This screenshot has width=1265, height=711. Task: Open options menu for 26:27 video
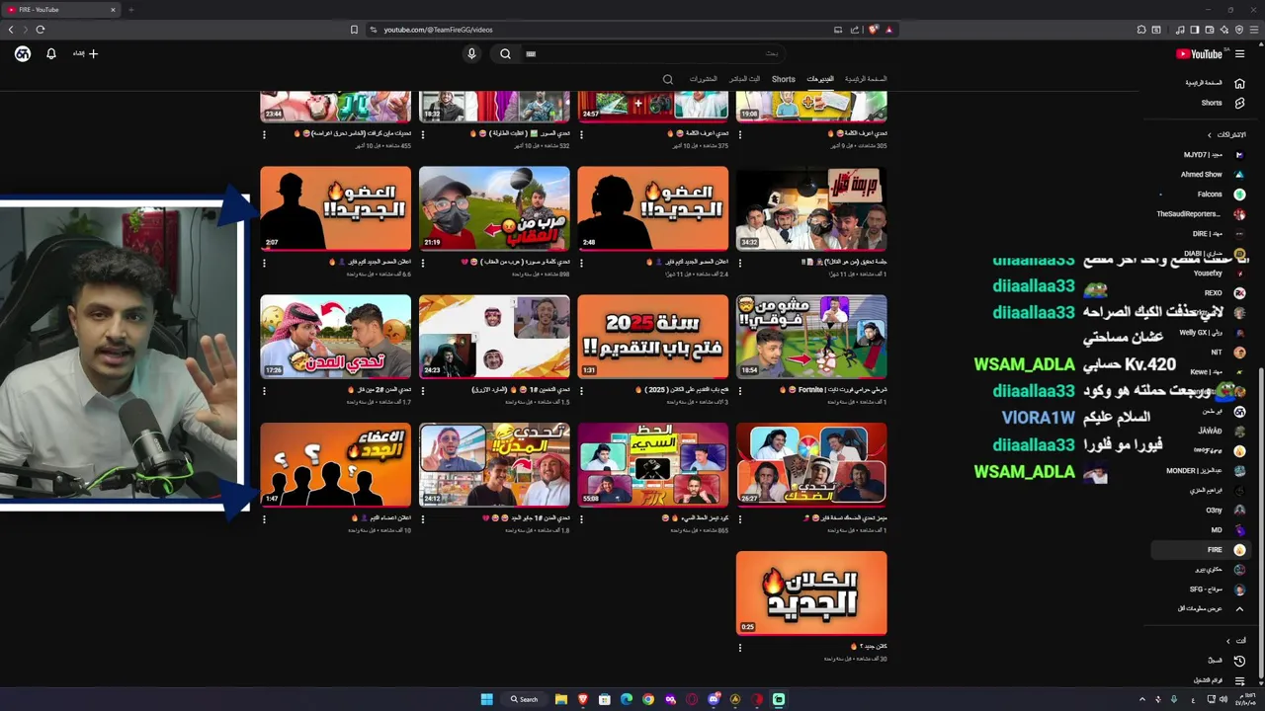point(740,519)
